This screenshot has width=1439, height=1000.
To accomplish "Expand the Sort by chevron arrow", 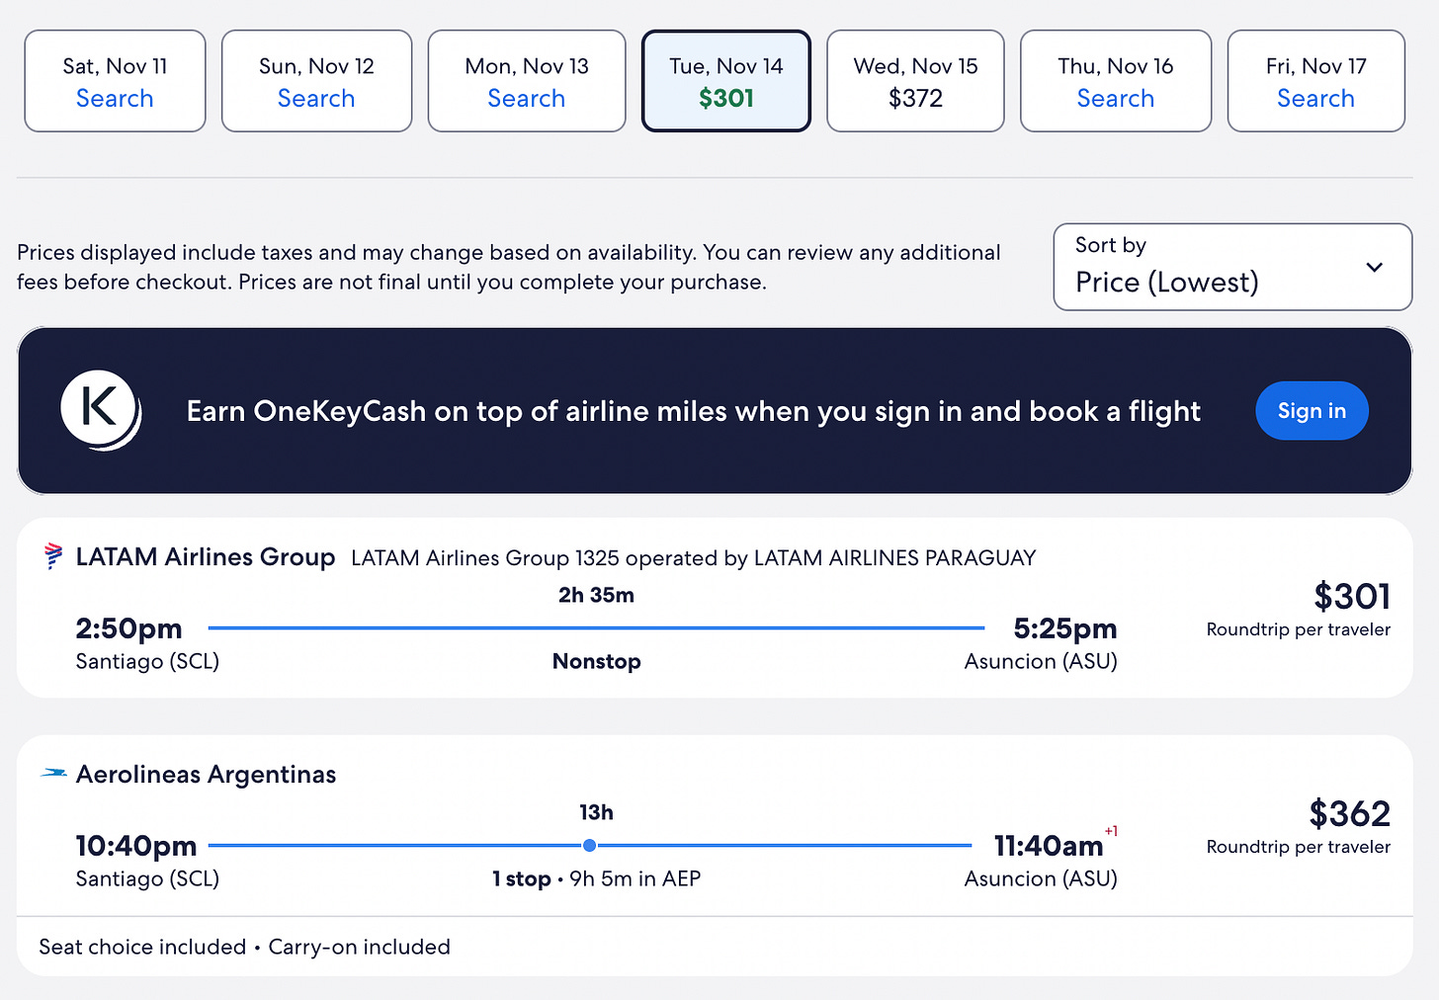I will 1374,268.
